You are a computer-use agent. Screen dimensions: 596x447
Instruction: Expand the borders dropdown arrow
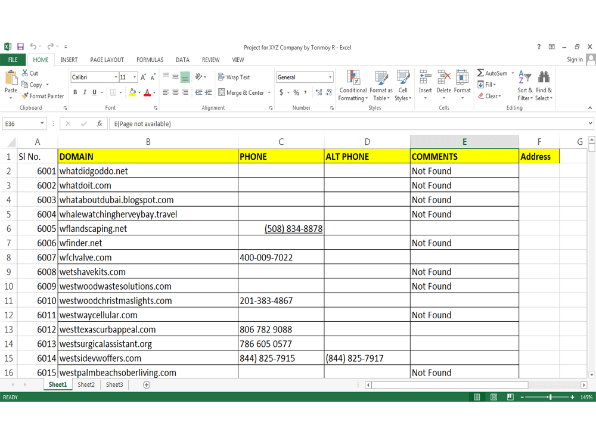121,92
